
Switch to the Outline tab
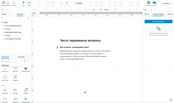tap(20, 14)
